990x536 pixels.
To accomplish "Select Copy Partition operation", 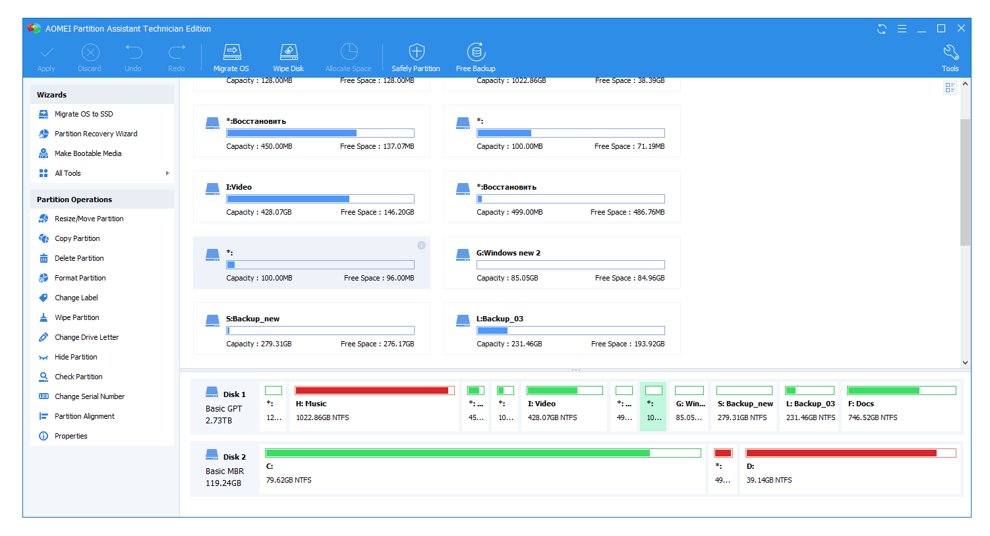I will (x=77, y=238).
